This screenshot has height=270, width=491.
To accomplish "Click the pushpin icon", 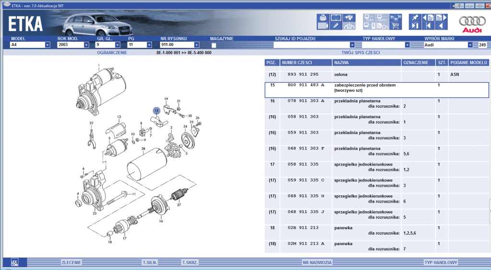I will 415,18.
